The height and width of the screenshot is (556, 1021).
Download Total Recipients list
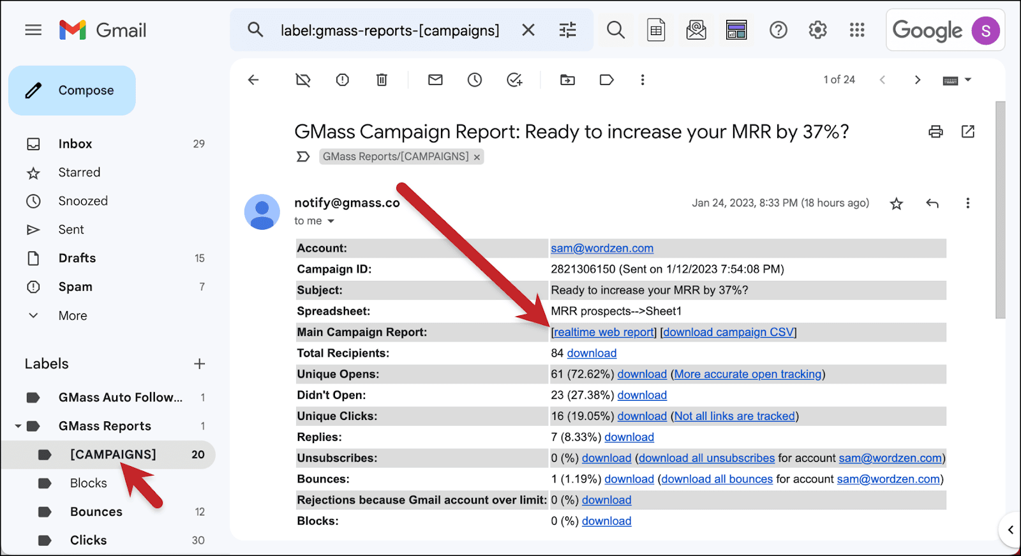pyautogui.click(x=592, y=353)
